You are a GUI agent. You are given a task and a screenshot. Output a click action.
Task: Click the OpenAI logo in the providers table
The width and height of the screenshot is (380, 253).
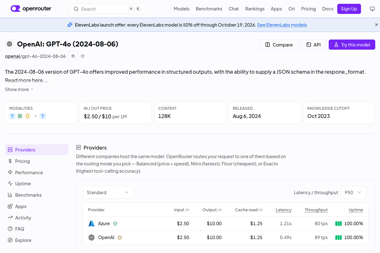click(x=92, y=238)
